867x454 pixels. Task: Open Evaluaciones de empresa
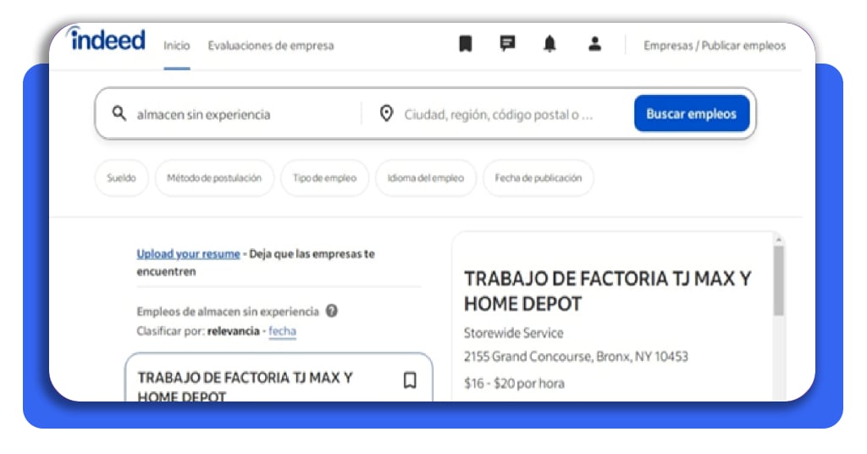(x=271, y=46)
